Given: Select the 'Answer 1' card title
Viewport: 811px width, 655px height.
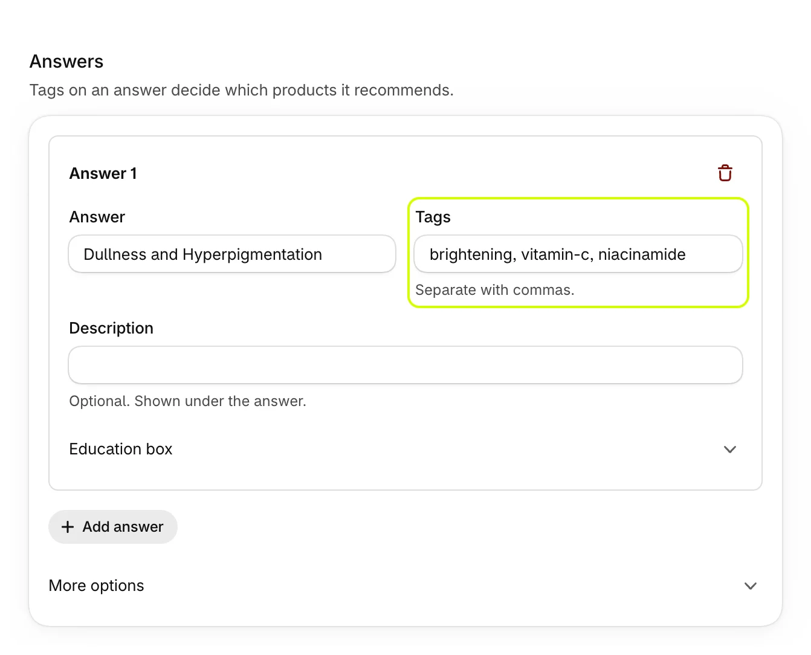Looking at the screenshot, I should point(103,173).
